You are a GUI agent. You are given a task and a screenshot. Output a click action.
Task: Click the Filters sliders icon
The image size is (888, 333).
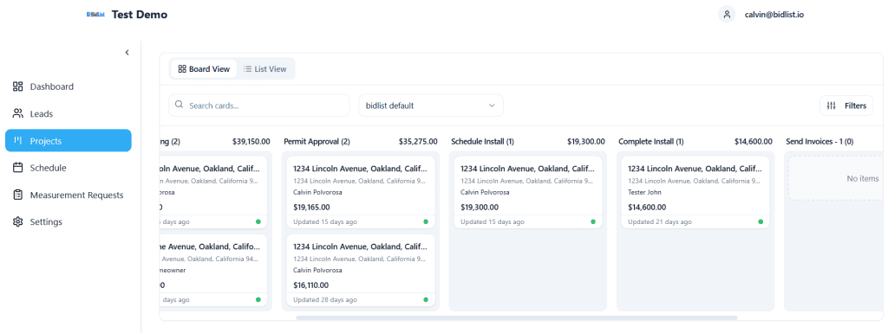[832, 106]
